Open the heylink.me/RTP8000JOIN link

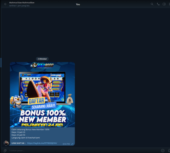coord(42,143)
